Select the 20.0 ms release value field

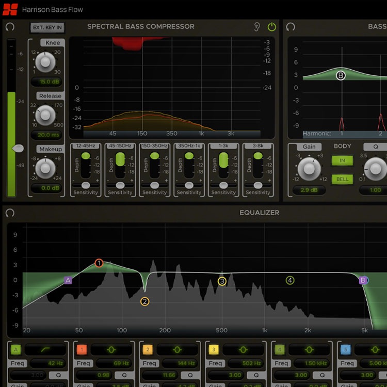click(46, 135)
